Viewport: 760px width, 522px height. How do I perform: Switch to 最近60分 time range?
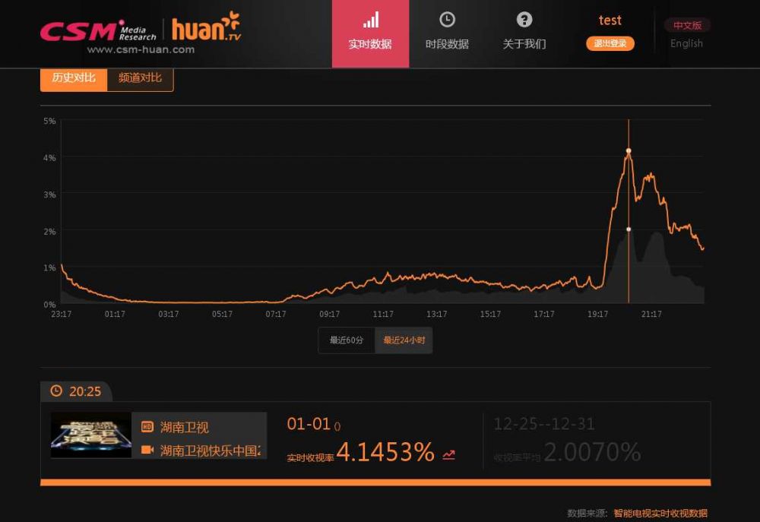(347, 340)
